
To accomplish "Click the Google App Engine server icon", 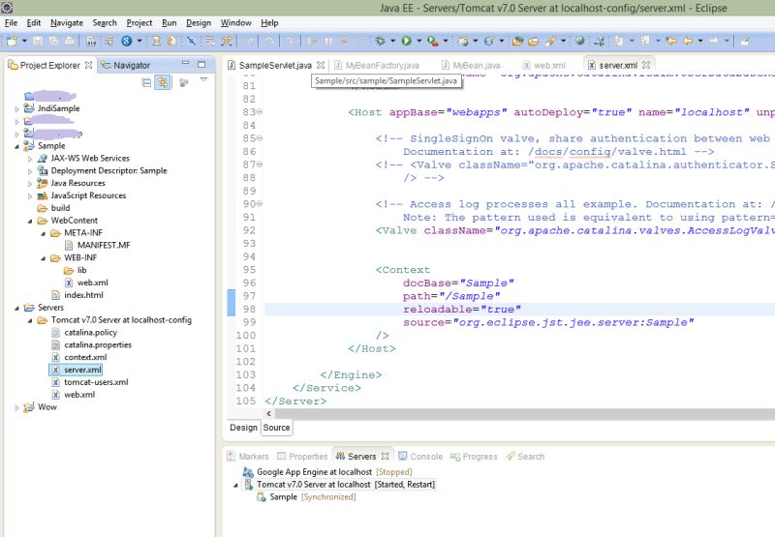I will 248,472.
